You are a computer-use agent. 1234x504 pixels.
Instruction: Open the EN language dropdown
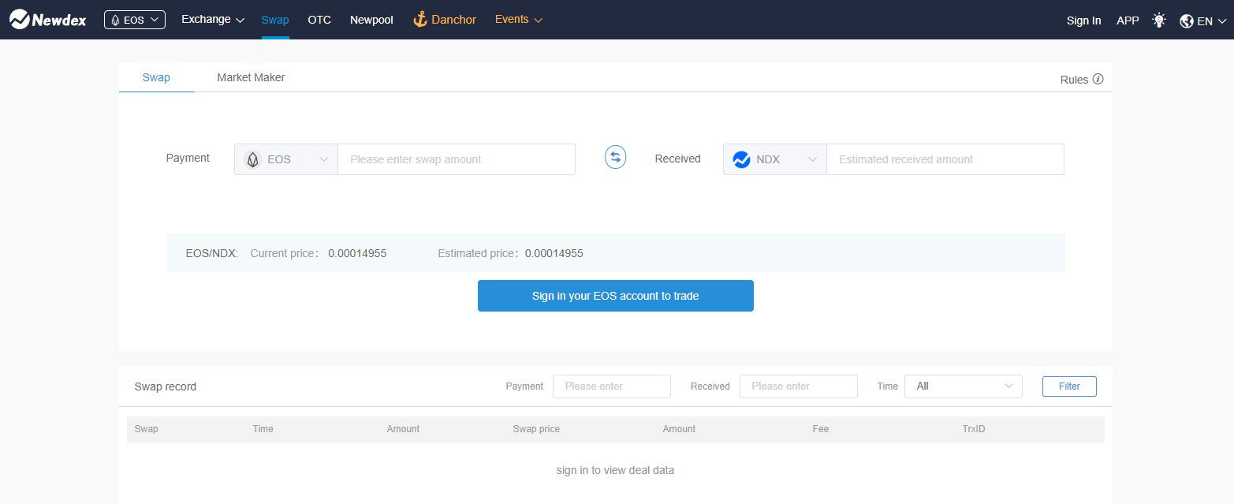pyautogui.click(x=1211, y=21)
